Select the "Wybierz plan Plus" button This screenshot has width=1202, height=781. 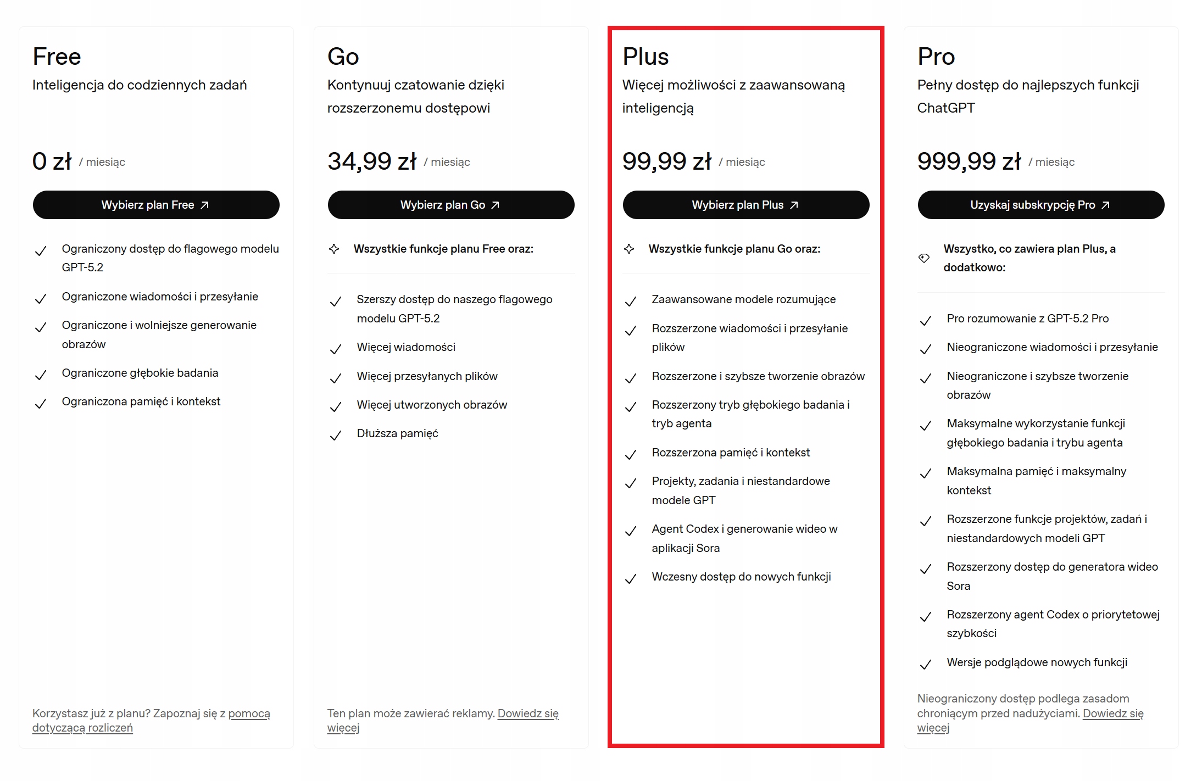745,205
